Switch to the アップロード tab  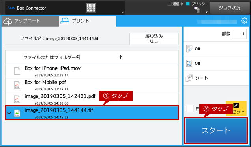coord(30,21)
